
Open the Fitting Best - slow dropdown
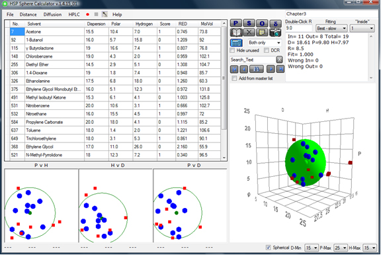point(331,28)
